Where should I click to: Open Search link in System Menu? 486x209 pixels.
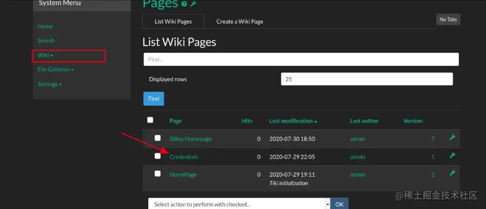(46, 41)
